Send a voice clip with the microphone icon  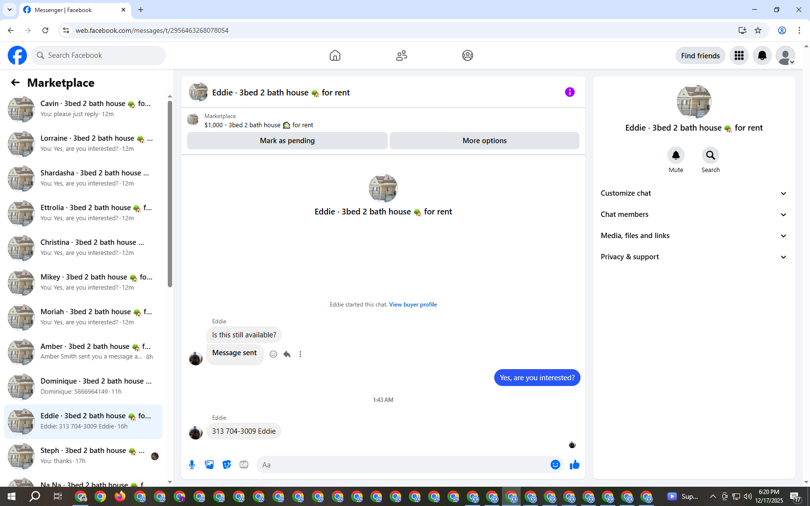click(x=192, y=465)
